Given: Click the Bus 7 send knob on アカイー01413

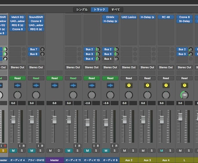Looking at the screenshot, I should 42,49.
